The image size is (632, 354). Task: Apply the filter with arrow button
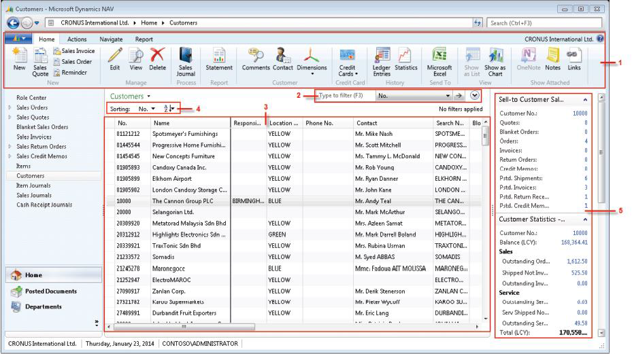click(x=459, y=96)
